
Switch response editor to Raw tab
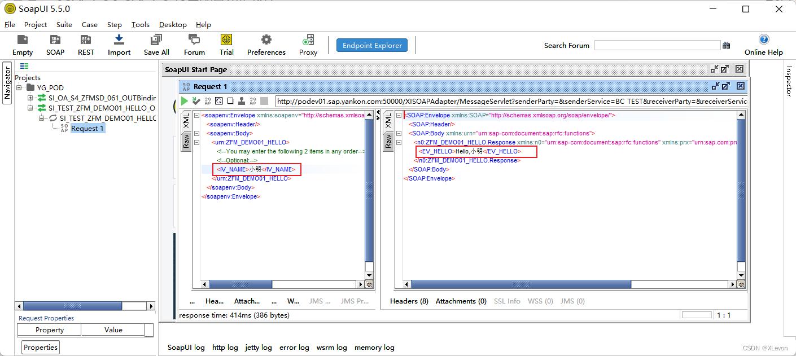coord(388,141)
